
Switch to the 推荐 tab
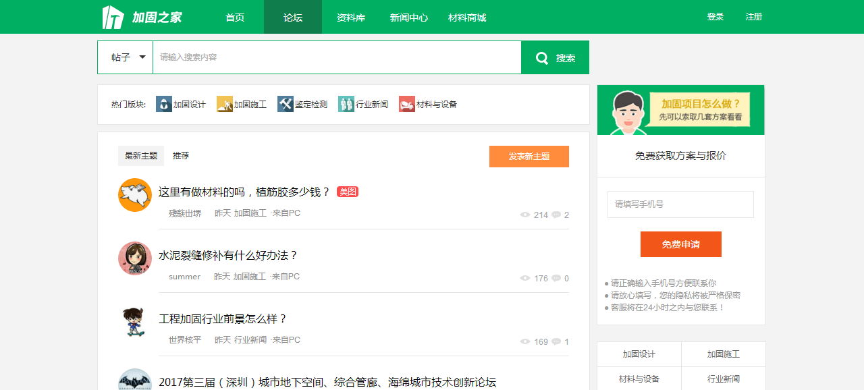(180, 156)
